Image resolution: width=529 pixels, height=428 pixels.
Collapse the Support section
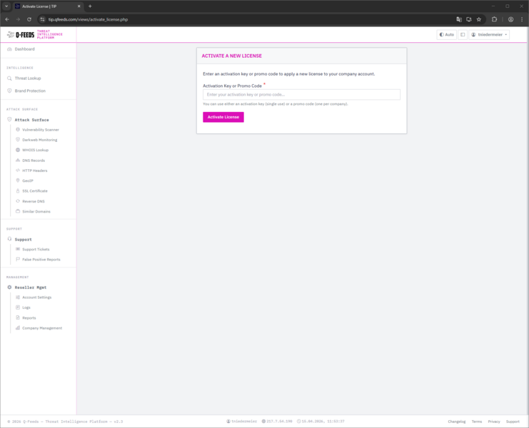(23, 239)
